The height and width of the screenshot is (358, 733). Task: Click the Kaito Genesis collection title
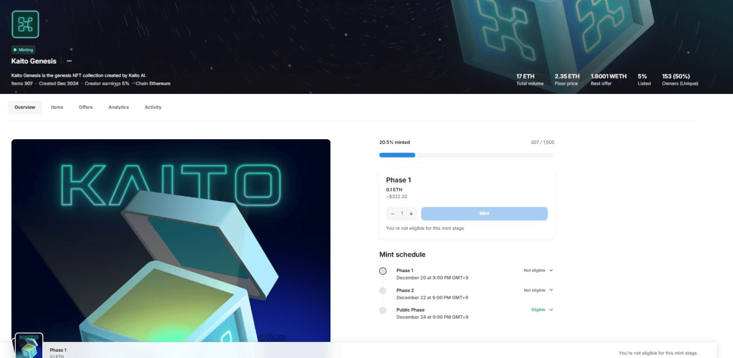pos(34,61)
